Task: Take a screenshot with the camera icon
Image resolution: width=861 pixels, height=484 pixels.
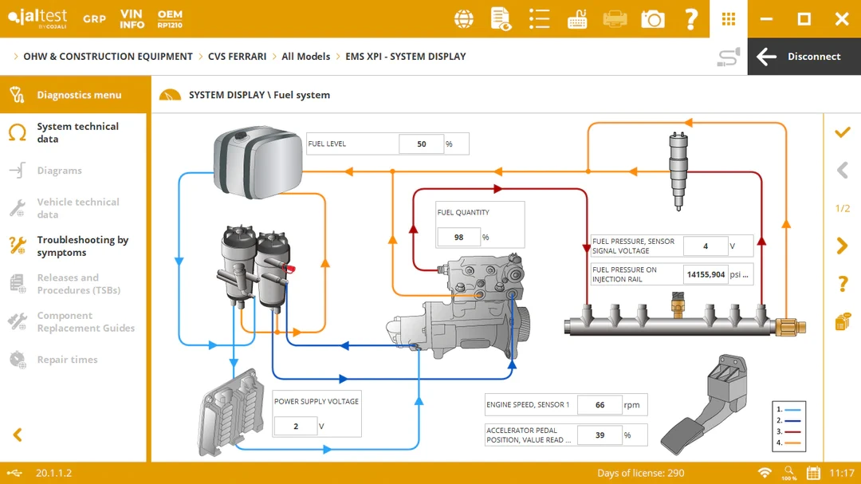Action: 653,19
